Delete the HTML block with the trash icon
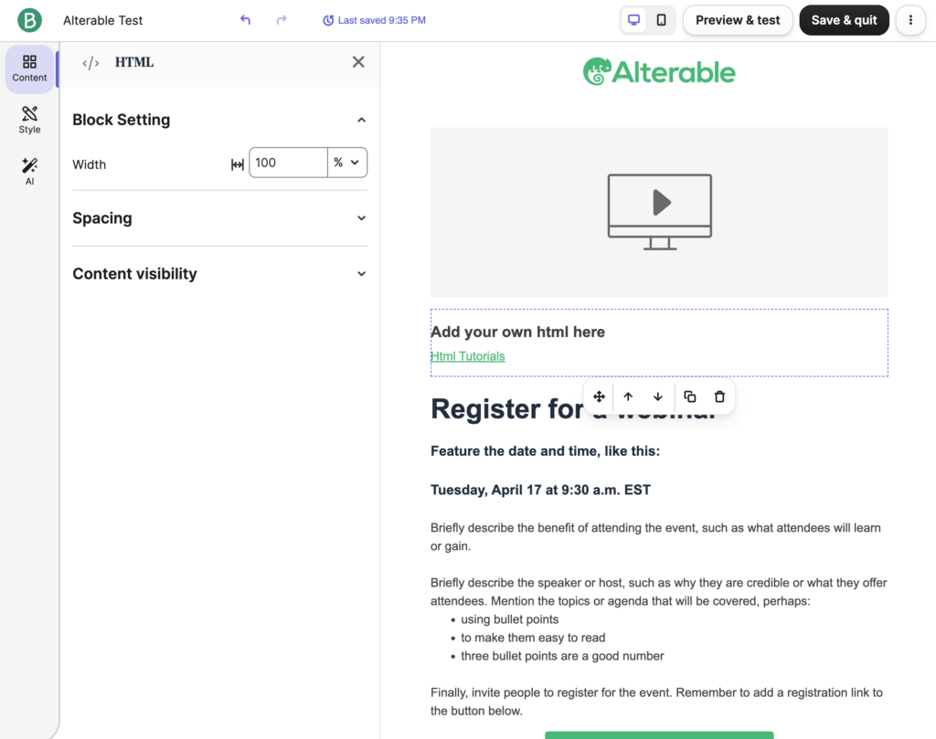 click(719, 396)
